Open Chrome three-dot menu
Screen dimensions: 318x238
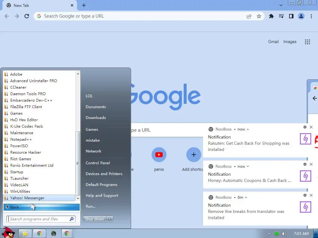tap(311, 16)
